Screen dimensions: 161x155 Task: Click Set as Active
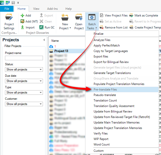[x=111, y=21]
